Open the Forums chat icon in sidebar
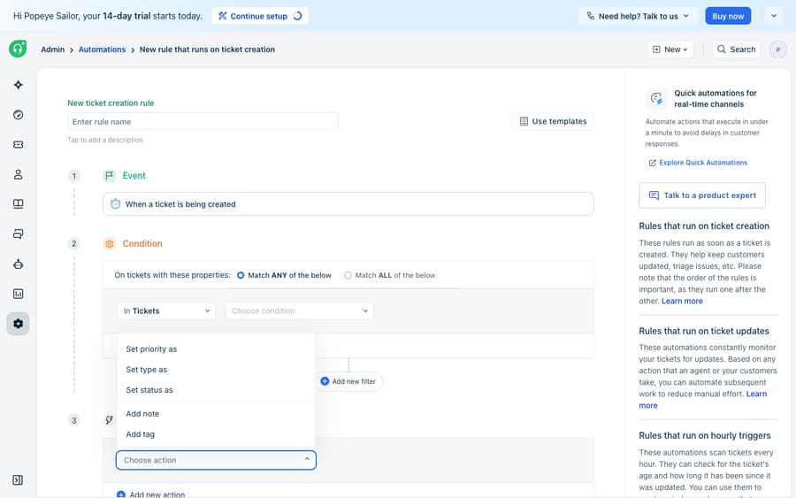The width and height of the screenshot is (796, 498). [19, 234]
